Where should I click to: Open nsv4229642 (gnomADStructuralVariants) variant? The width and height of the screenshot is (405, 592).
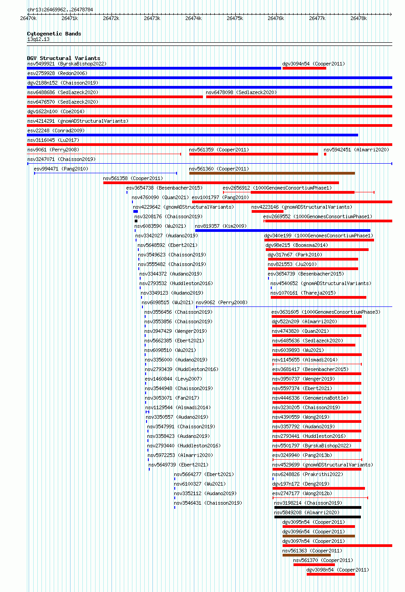click(183, 207)
